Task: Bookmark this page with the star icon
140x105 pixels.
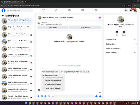Action: tap(130, 6)
